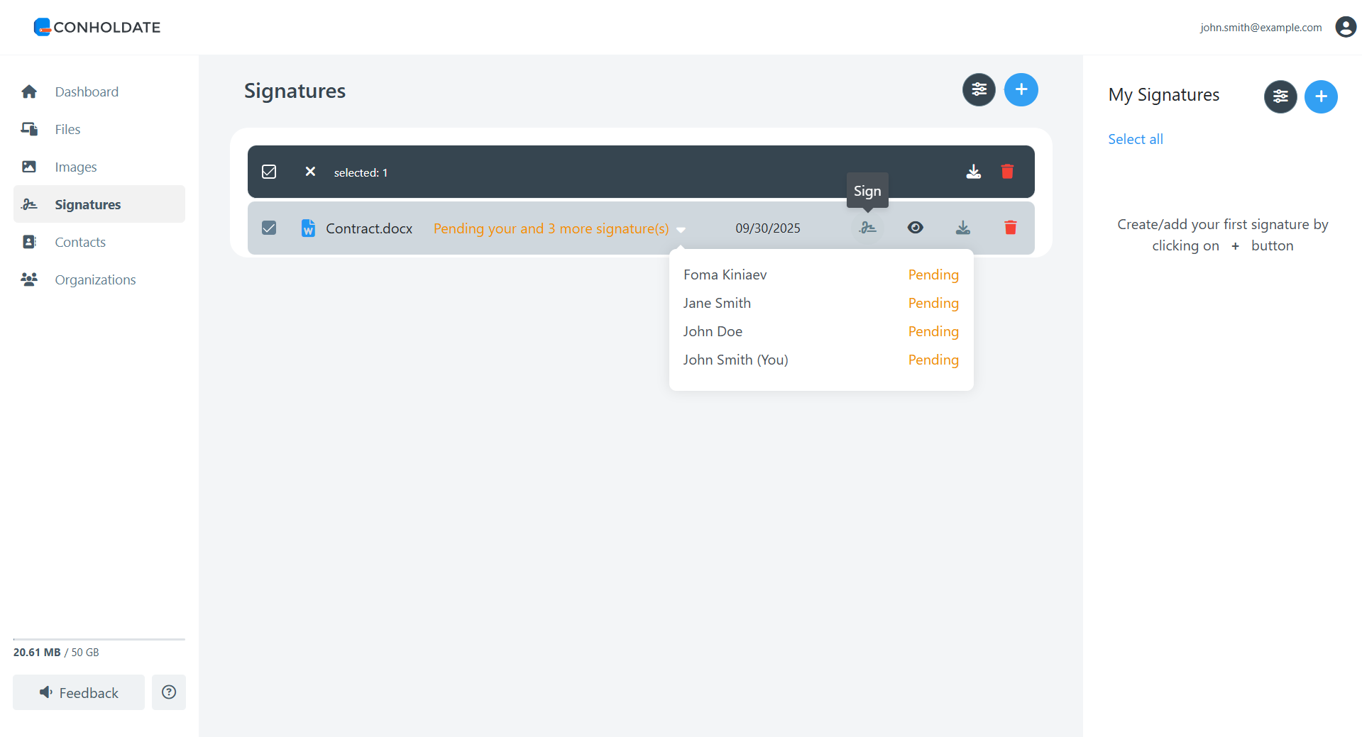Clear selection with the X icon
The width and height of the screenshot is (1362, 737).
[310, 172]
